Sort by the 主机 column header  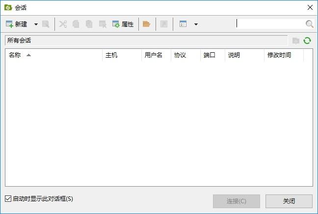[x=122, y=55]
